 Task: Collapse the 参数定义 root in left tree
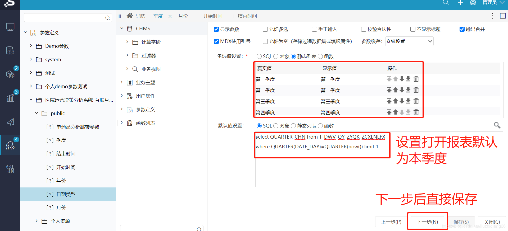26,32
